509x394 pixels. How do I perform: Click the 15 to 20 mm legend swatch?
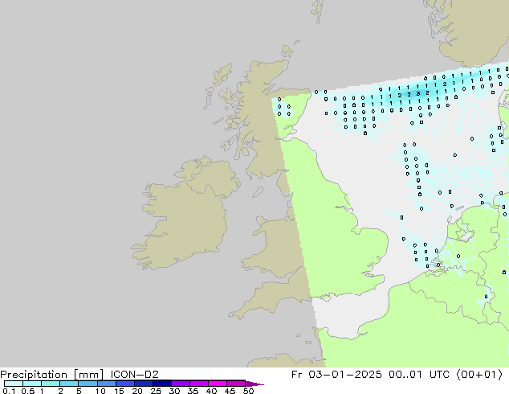[124, 384]
